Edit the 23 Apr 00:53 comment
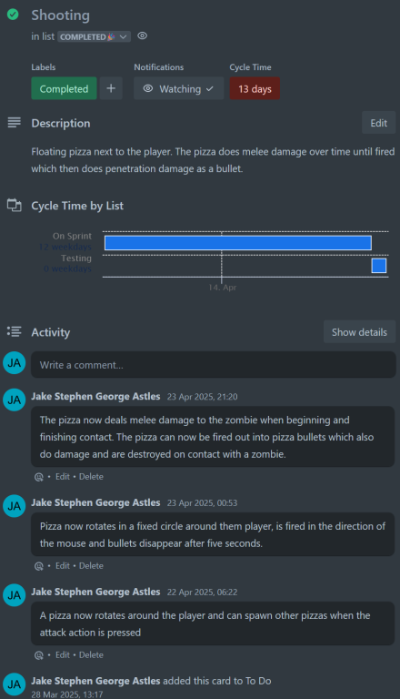 point(63,566)
